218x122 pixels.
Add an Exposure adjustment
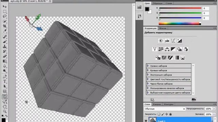[x=180, y=41]
